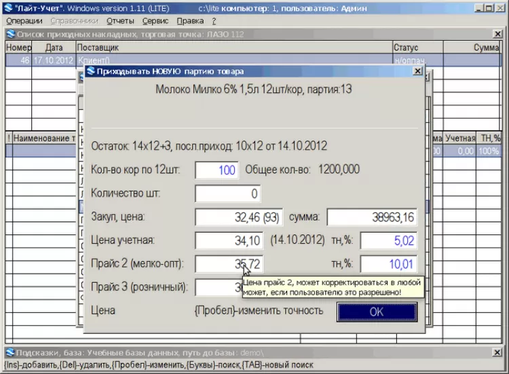Click the Статус column header
Screen dimensions: 509x374
[418, 48]
